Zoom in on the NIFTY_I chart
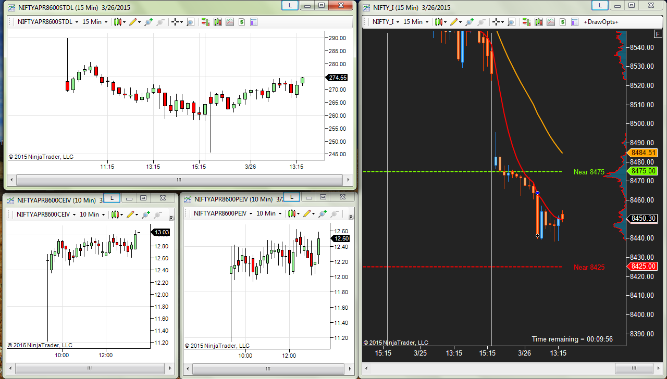 470,22
